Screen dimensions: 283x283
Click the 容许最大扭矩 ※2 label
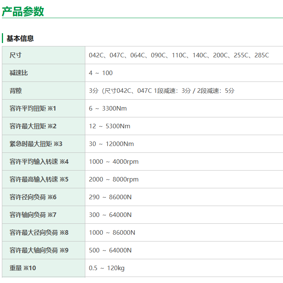point(33,126)
